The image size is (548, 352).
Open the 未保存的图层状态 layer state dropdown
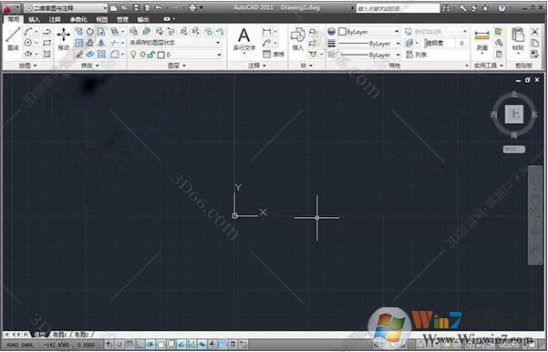tap(175, 43)
